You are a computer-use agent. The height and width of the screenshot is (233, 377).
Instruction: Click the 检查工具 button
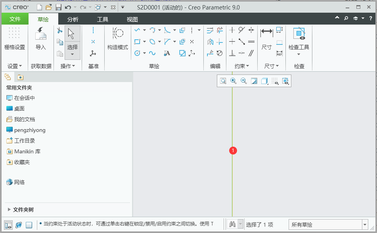[299, 38]
